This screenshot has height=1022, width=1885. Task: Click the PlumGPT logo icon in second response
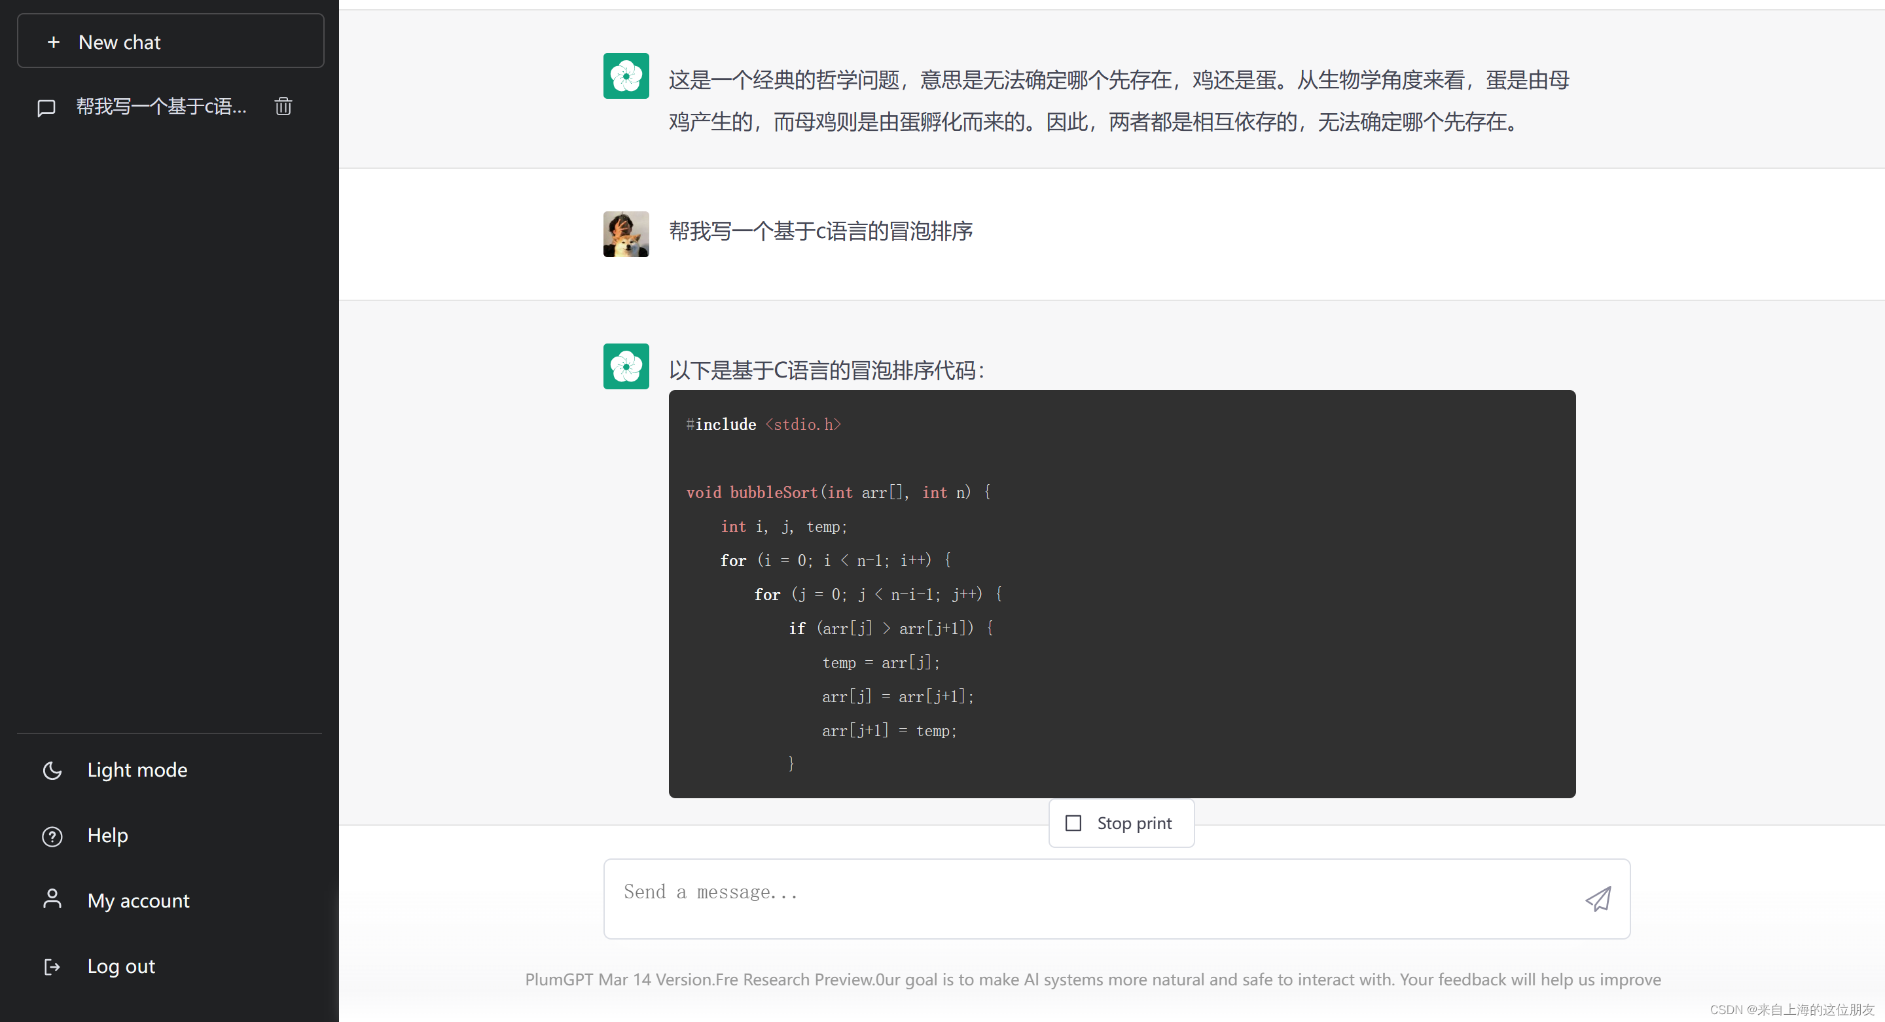click(x=626, y=366)
